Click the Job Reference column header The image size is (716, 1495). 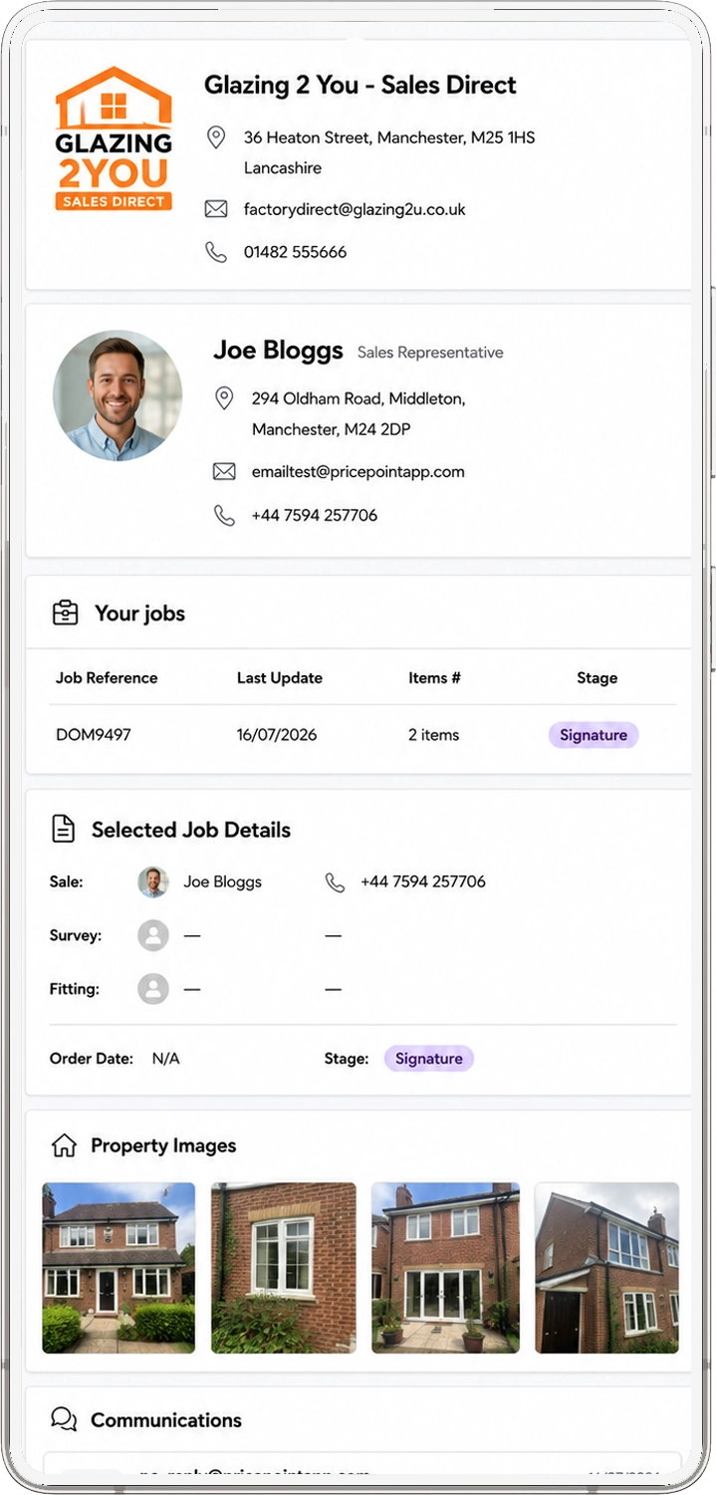[x=107, y=677]
